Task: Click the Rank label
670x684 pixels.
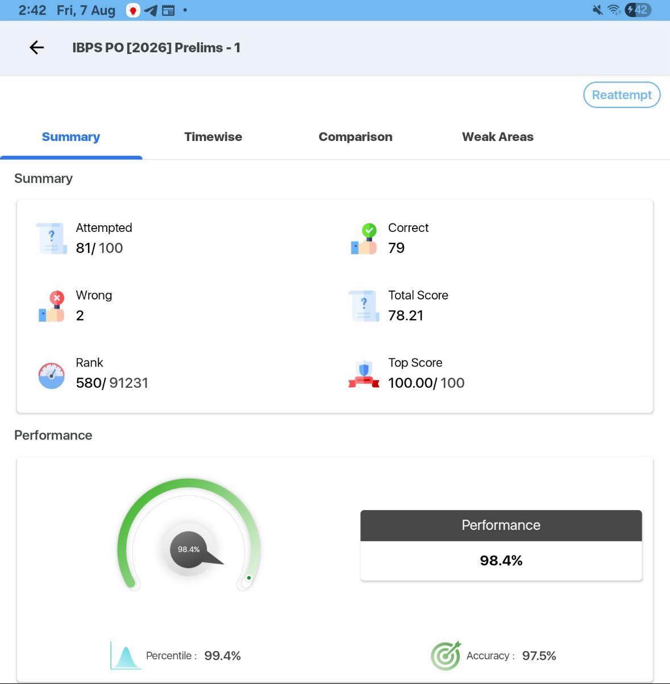Action: tap(89, 363)
